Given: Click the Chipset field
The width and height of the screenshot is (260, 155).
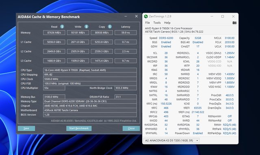Looking at the screenshot, I should click(90, 106).
